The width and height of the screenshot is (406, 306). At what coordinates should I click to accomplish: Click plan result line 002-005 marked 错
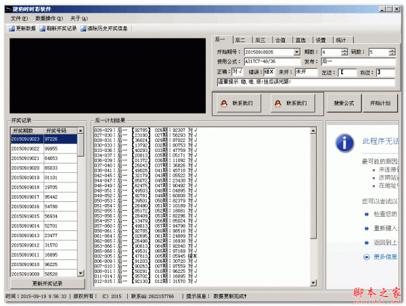(145, 256)
